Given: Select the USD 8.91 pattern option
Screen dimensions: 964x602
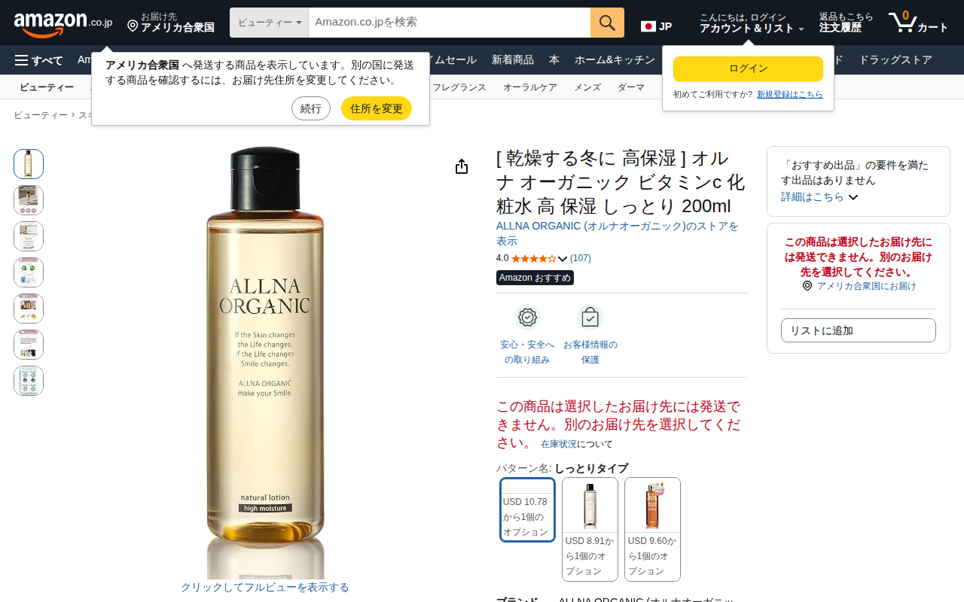Looking at the screenshot, I should 590,529.
